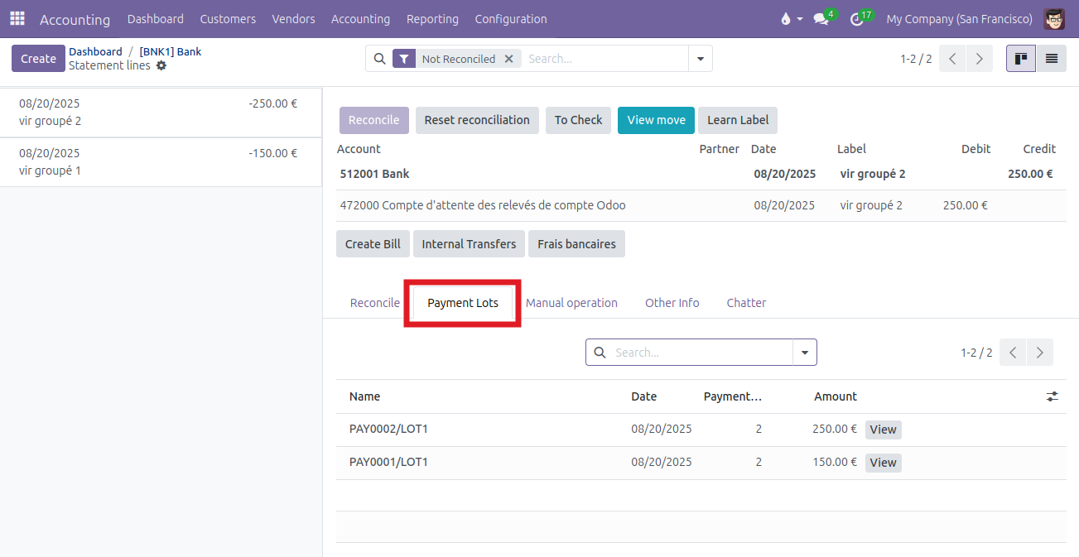Switch to Manual operation tab
Viewport: 1079px width, 557px height.
click(x=571, y=303)
